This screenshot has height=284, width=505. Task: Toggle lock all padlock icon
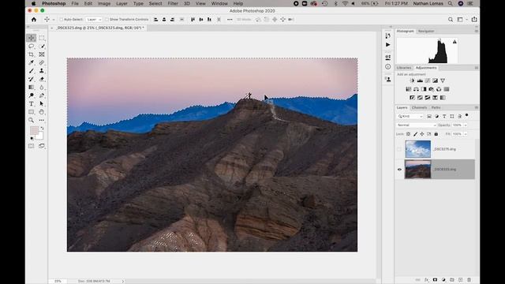coord(436,134)
